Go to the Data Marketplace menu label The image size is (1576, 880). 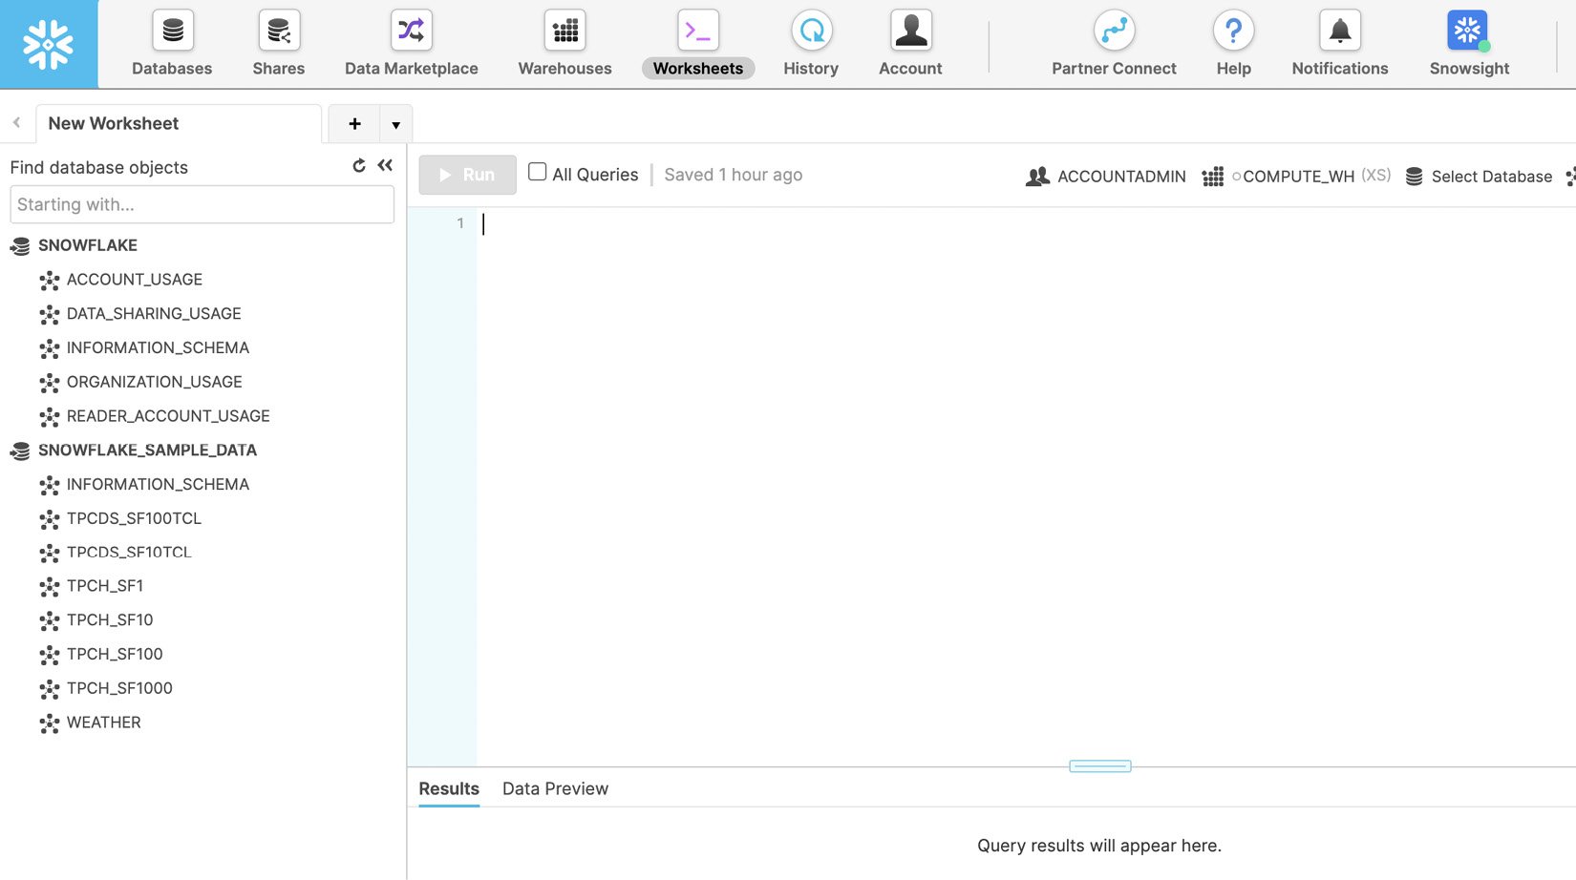coord(412,69)
